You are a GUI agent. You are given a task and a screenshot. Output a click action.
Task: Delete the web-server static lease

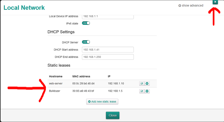pyautogui.click(x=147, y=84)
